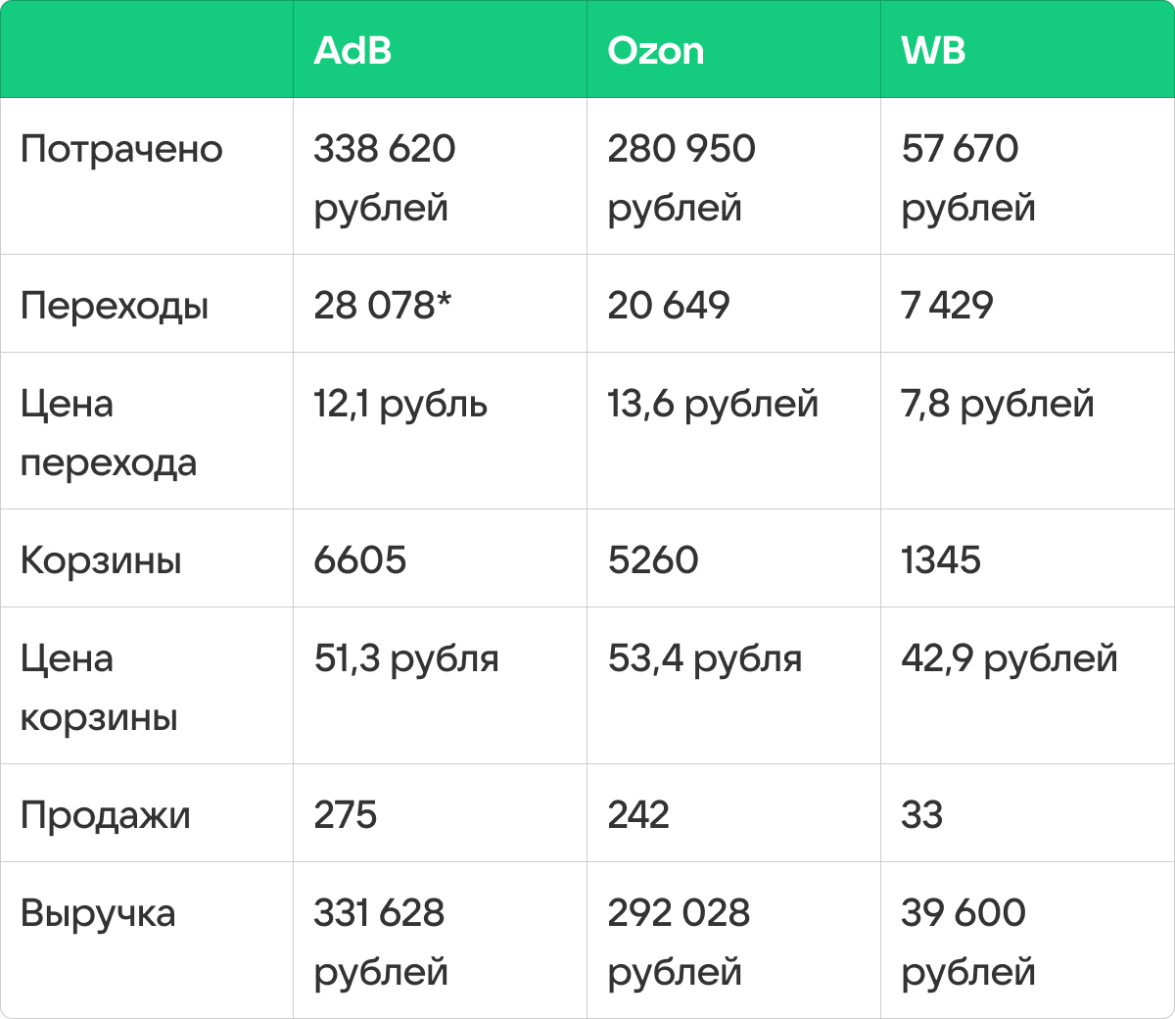The height and width of the screenshot is (1019, 1175).
Task: Click the Продажи row label
Action: pos(105,816)
